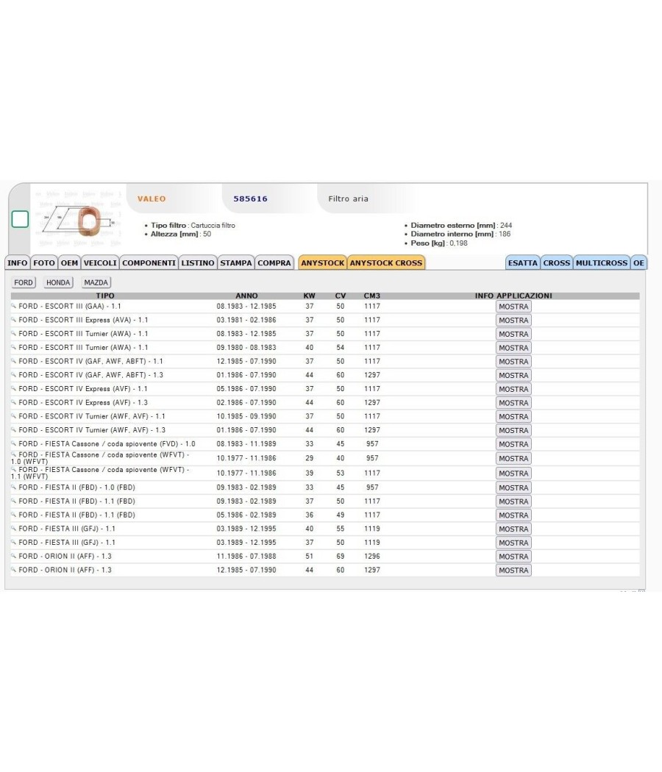This screenshot has height=772, width=662.
Task: Click MOSTRA for Fiesta Cassone (WFVT) 1.1
Action: [x=513, y=473]
